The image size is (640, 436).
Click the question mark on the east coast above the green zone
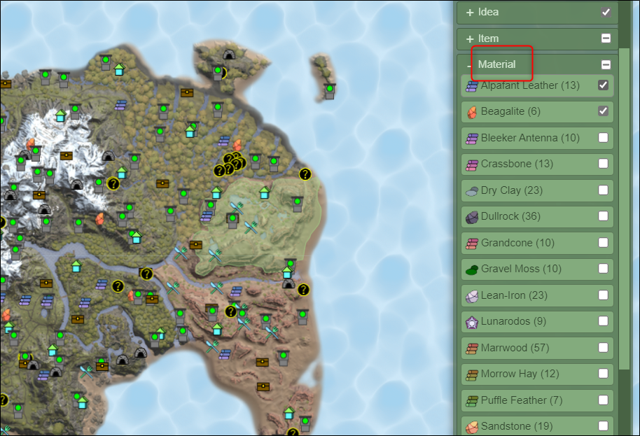point(305,174)
